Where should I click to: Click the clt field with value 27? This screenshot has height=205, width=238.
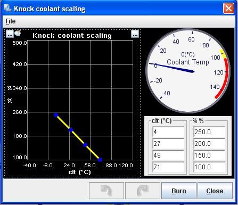click(x=168, y=144)
